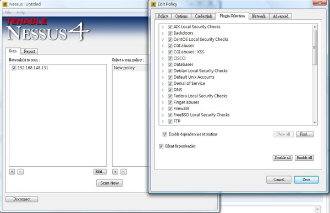Screen dimensions: 330x213
Task: Expand Backdoors tree node
Action: pos(163,33)
